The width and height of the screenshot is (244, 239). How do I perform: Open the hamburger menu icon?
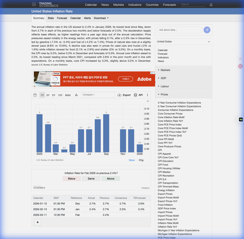(34, 4)
